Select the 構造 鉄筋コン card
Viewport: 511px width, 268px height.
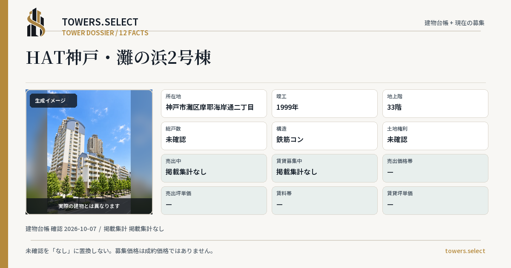pos(324,136)
